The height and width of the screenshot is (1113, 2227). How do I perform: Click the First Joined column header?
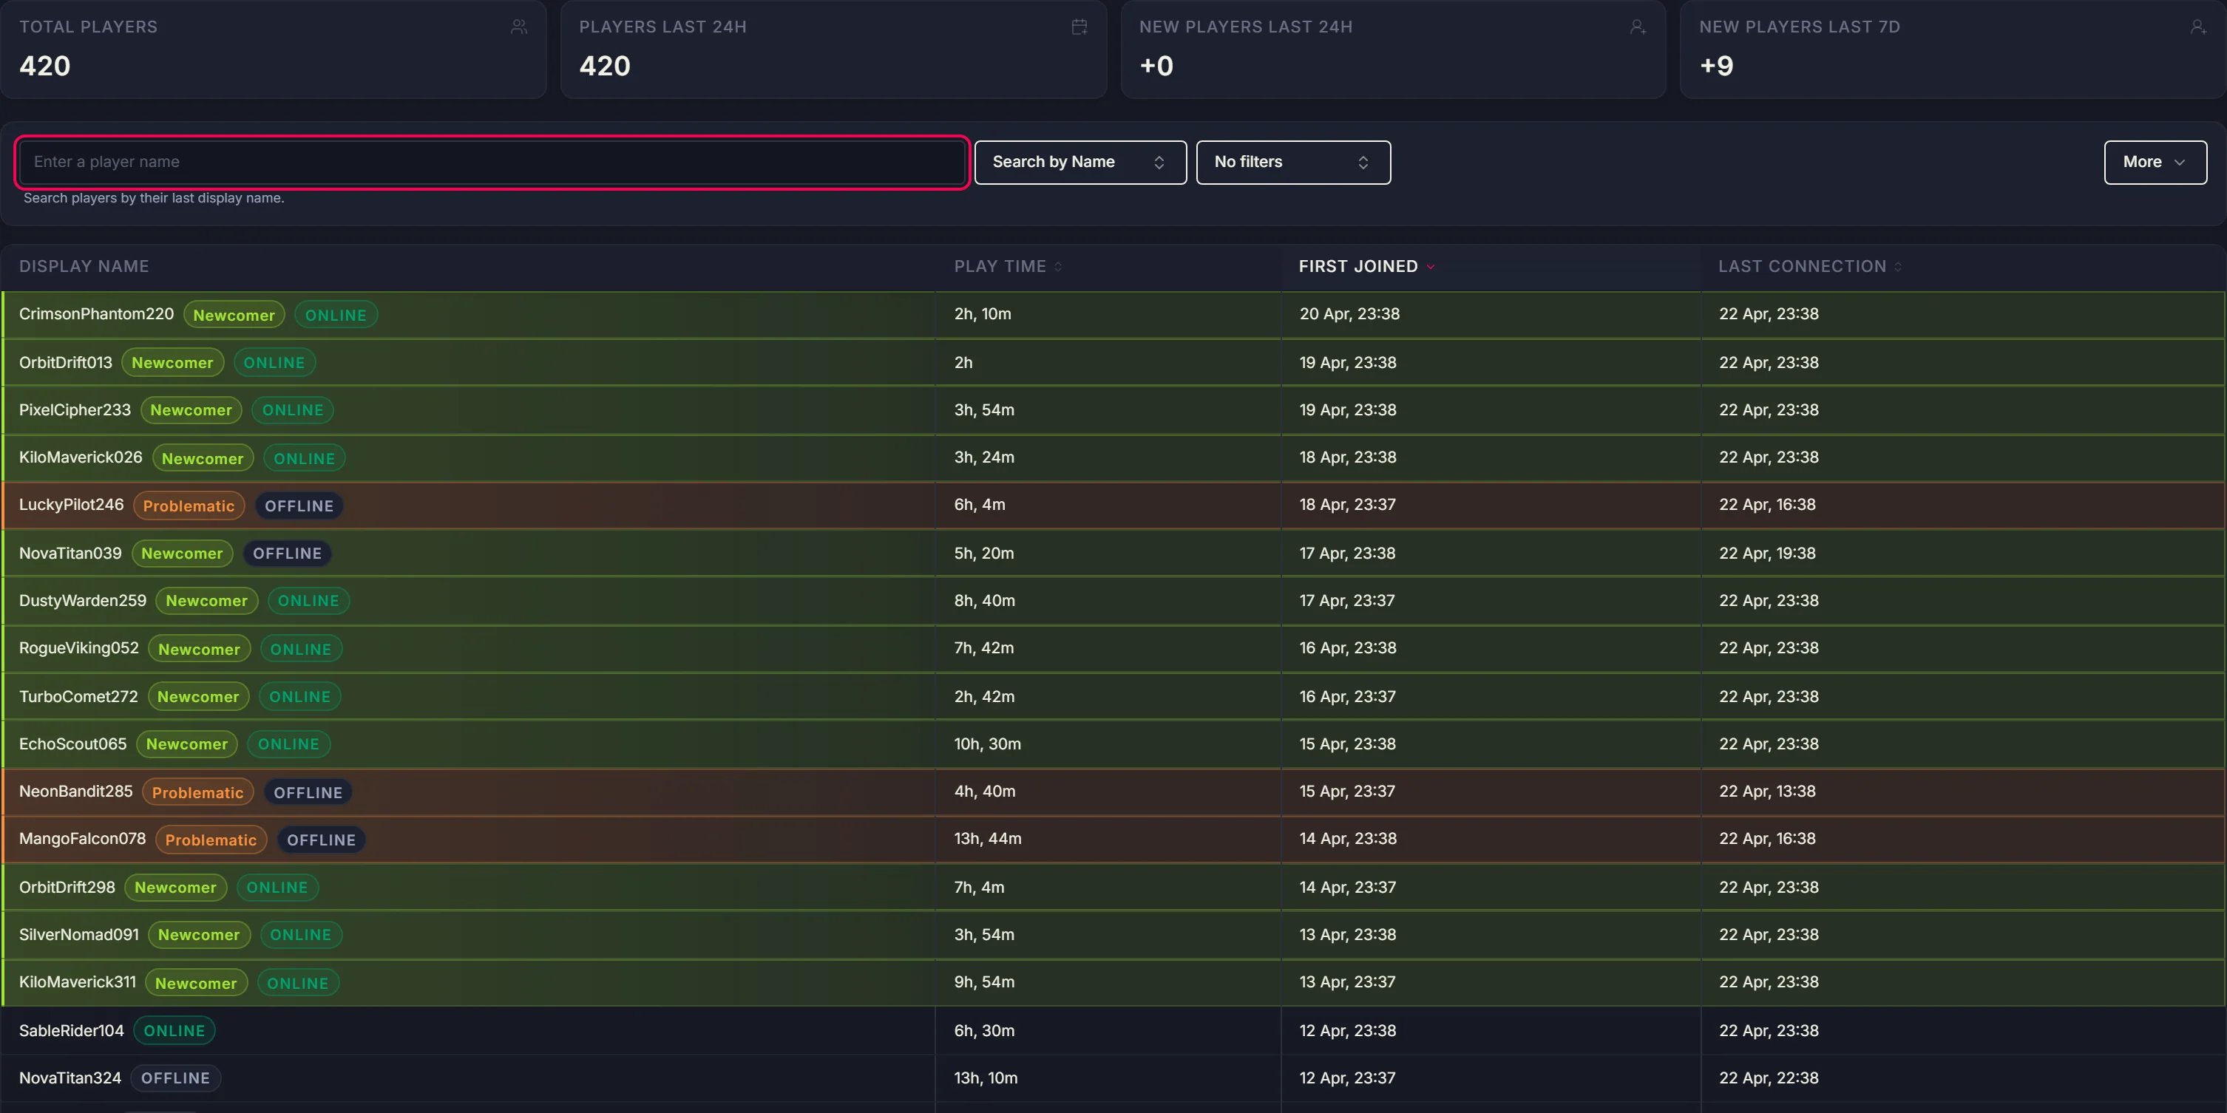click(x=1358, y=266)
